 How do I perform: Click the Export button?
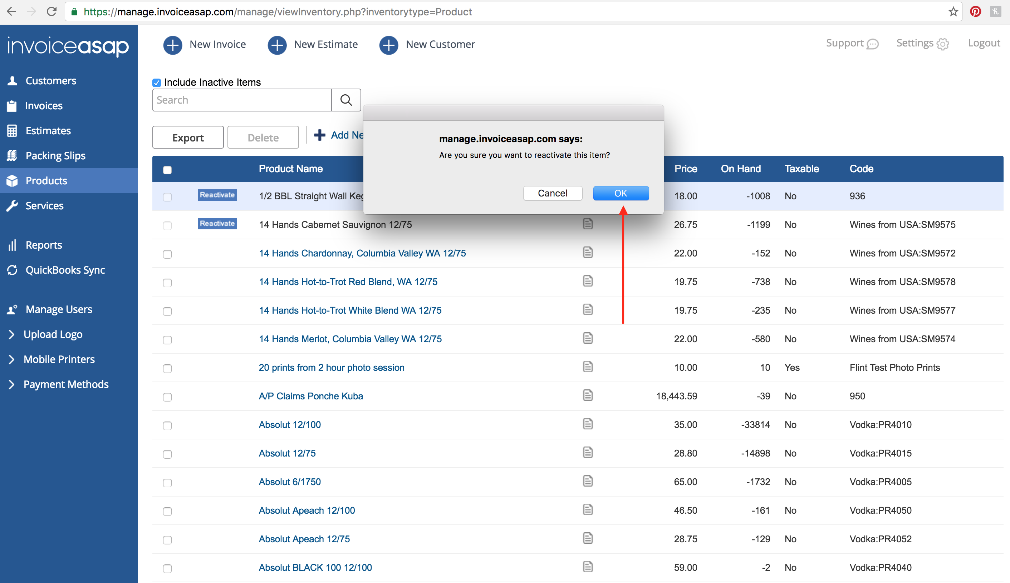tap(188, 137)
